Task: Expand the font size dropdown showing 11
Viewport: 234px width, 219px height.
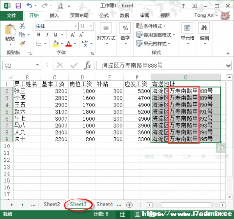Action: click(91, 26)
